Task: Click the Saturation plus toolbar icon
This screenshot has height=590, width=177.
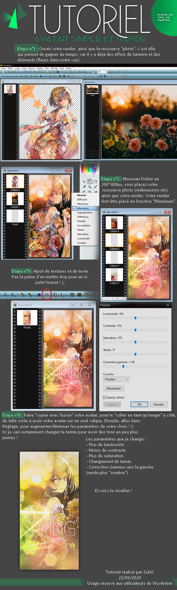Action: point(30,294)
